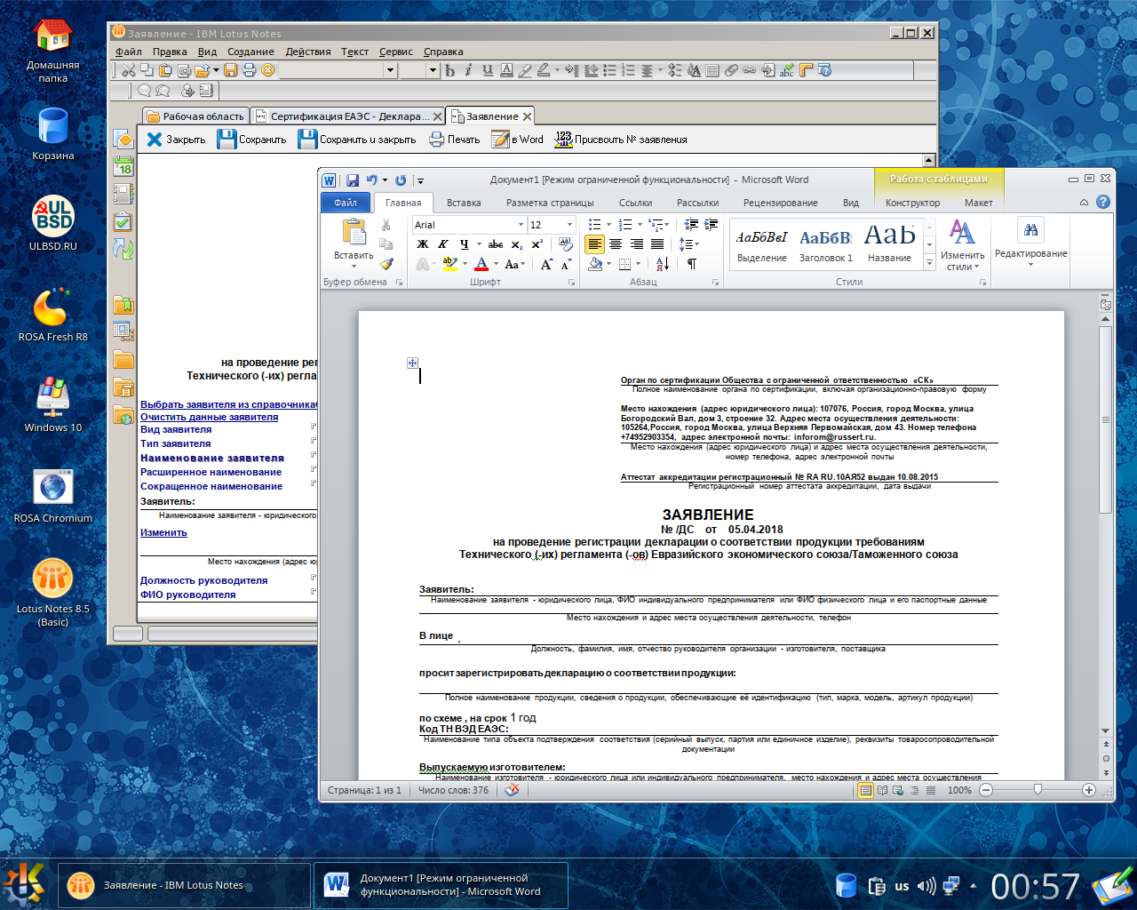The image size is (1137, 910).
Task: Click the 'Изменить' link in the form
Action: click(163, 532)
